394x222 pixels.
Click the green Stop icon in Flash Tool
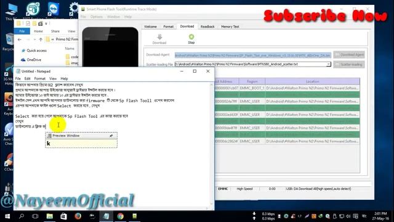191,37
